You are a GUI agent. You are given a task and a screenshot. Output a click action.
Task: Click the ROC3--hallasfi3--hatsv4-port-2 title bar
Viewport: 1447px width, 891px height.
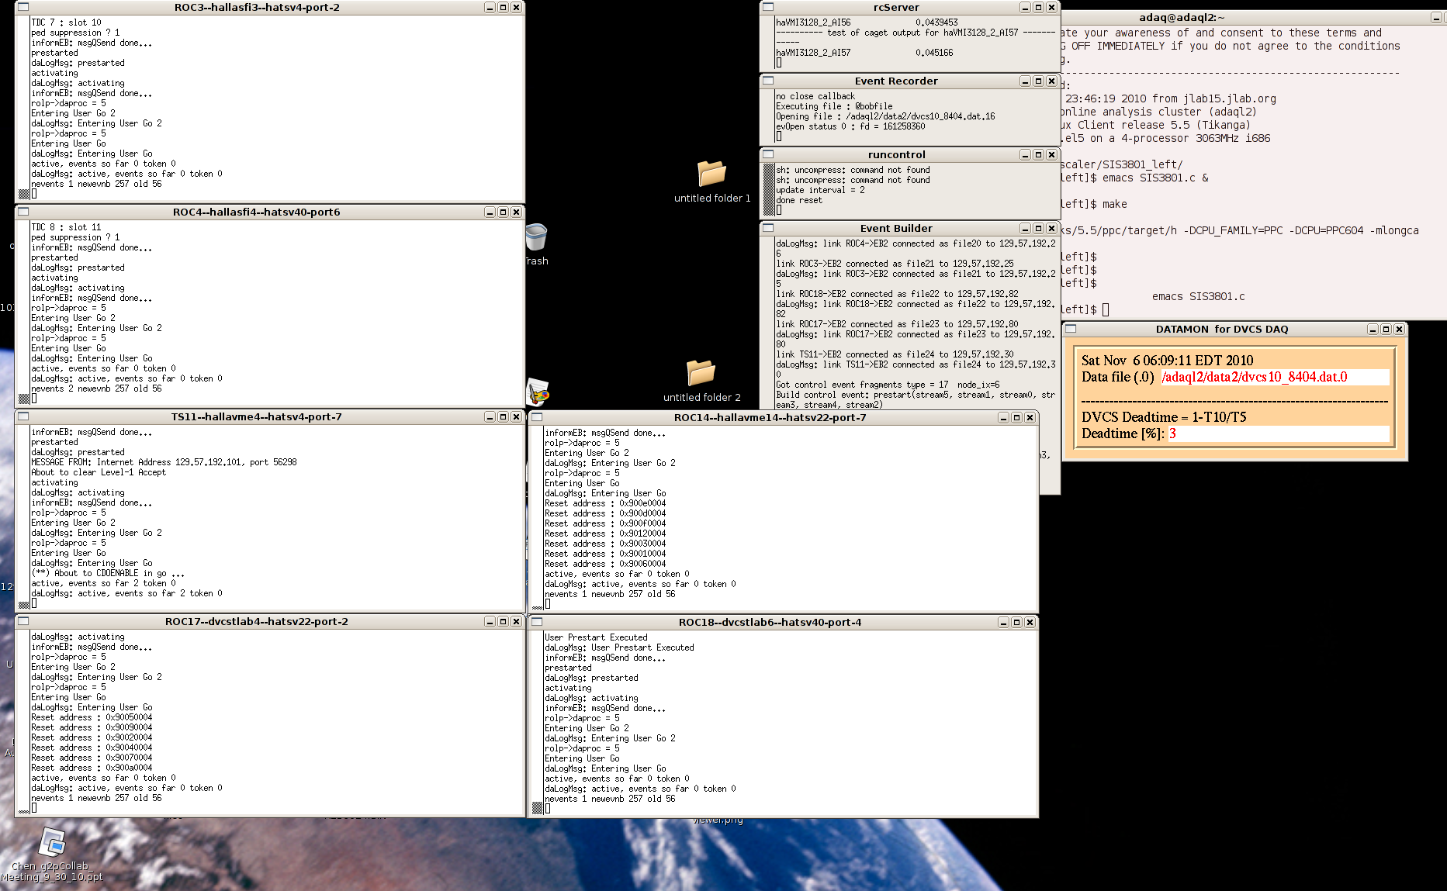[256, 7]
